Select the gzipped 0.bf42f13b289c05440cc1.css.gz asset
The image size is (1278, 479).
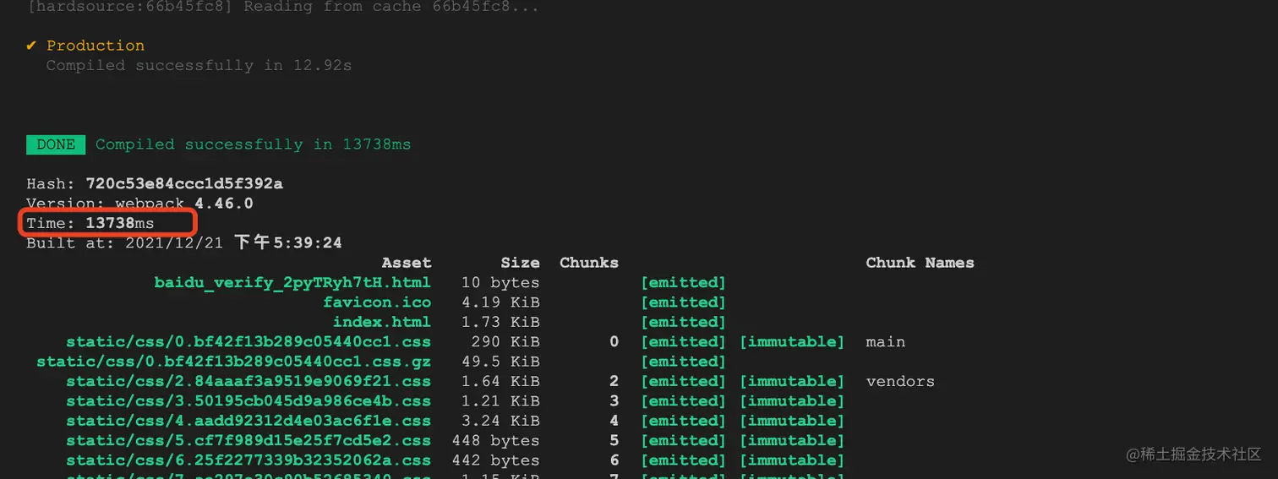click(x=233, y=362)
